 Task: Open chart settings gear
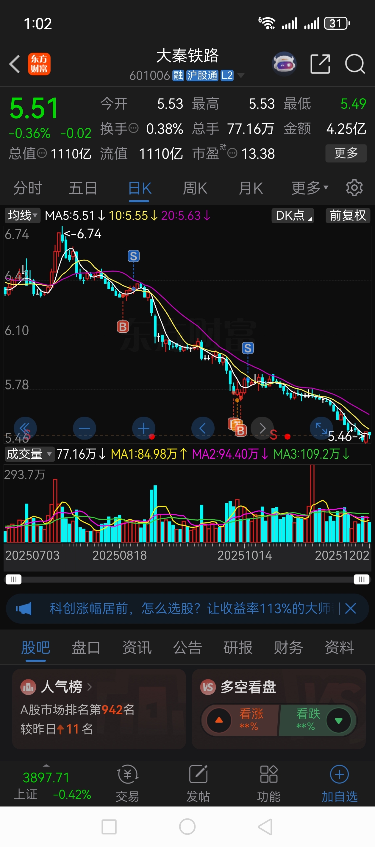click(354, 188)
